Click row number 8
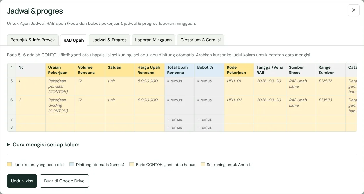Viewport: 364px width, 194px height. pos(11,127)
